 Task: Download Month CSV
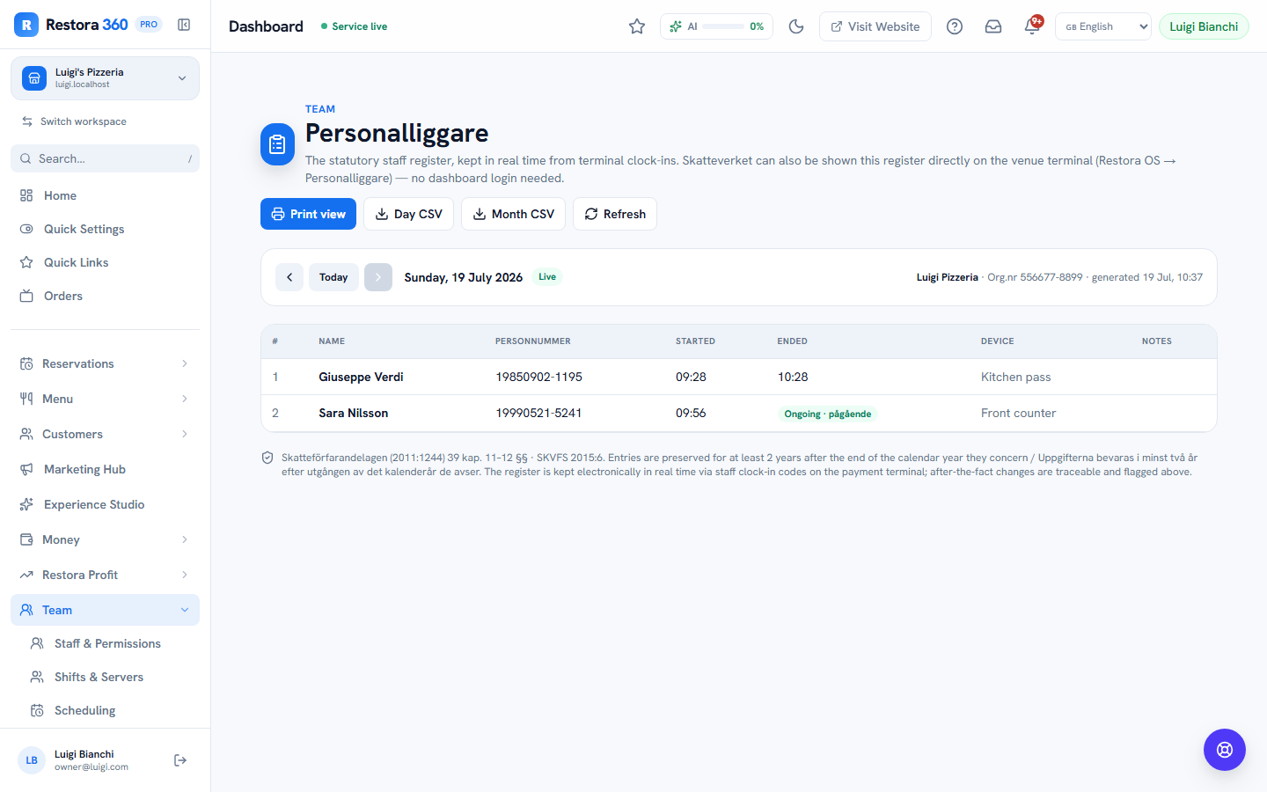[x=514, y=214]
